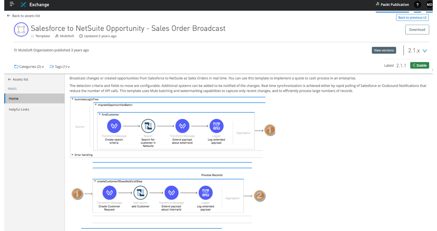The height and width of the screenshot is (231, 437).
Task: Open the MD user profile avatar
Action: [429, 4]
